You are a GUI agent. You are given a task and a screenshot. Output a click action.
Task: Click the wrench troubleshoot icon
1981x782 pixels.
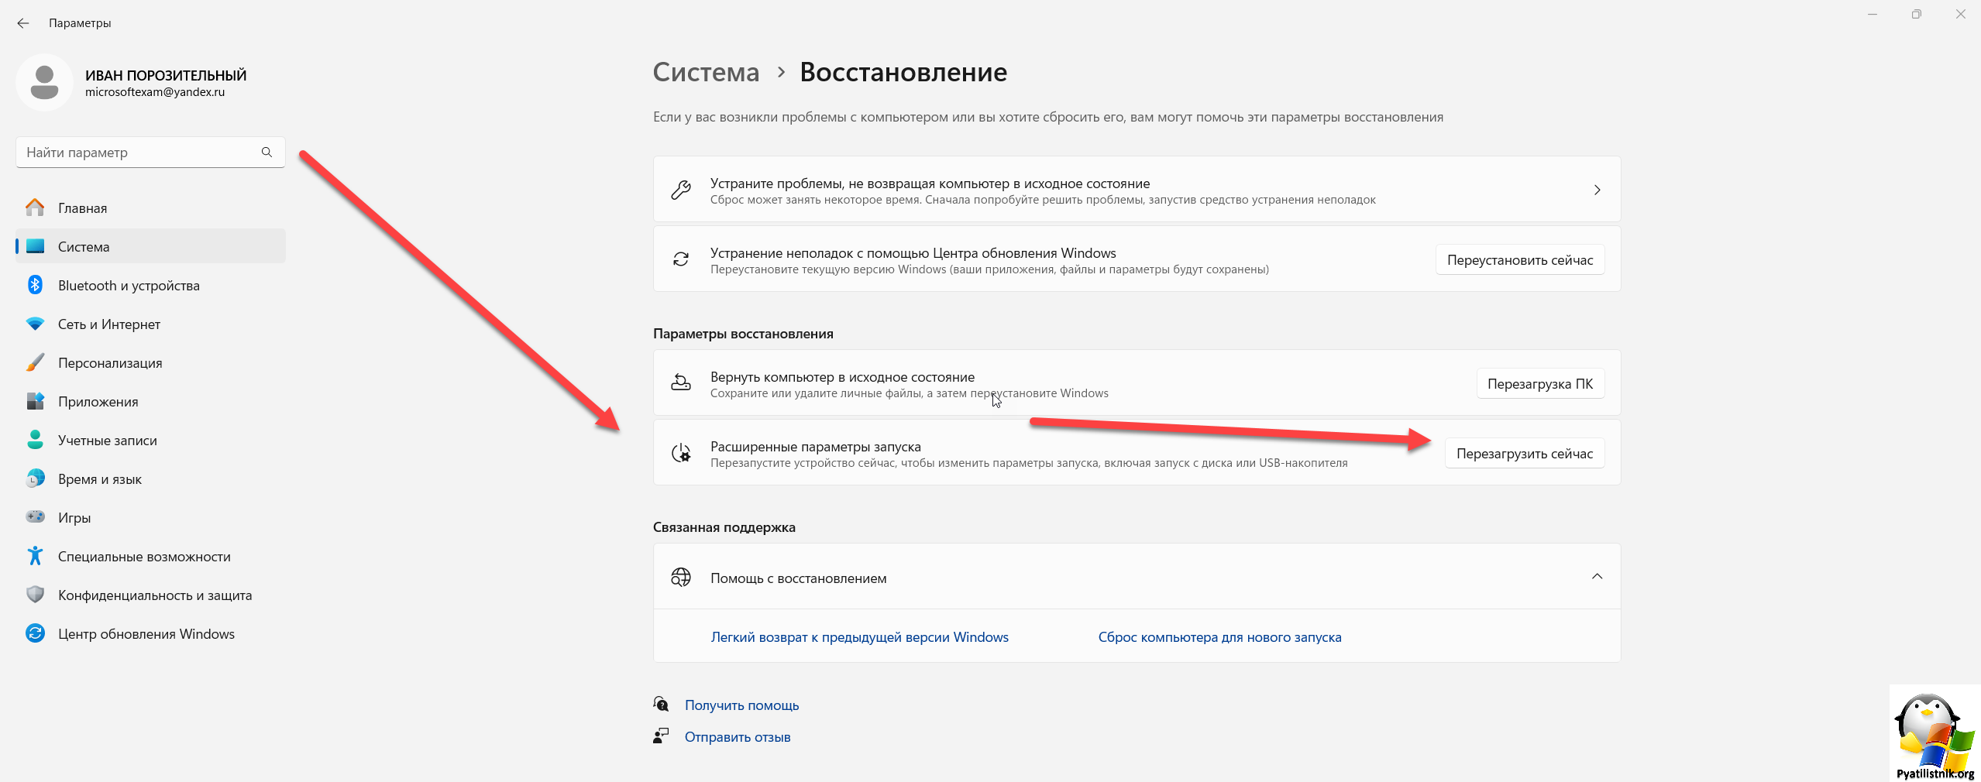[x=681, y=190]
